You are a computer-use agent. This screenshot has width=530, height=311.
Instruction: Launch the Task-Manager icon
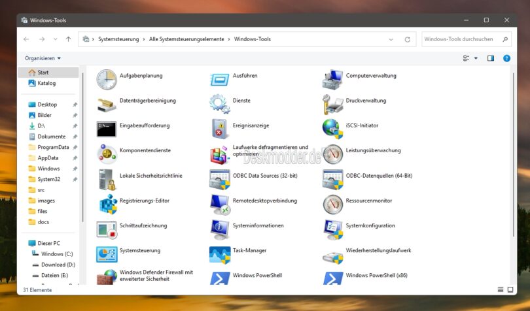[220, 255]
